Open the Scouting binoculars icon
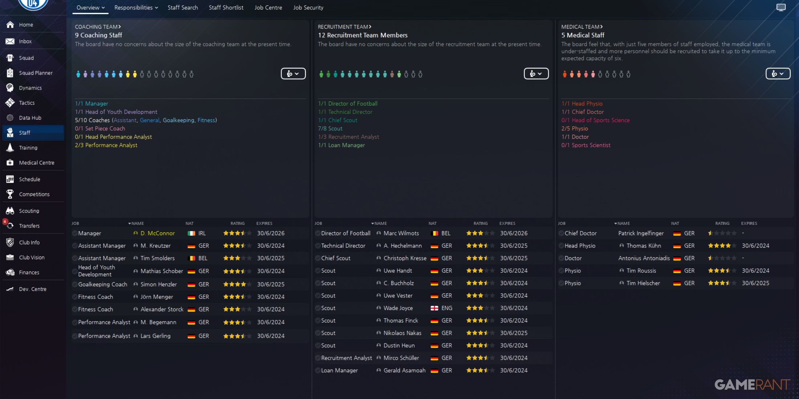This screenshot has width=799, height=399. tap(10, 211)
